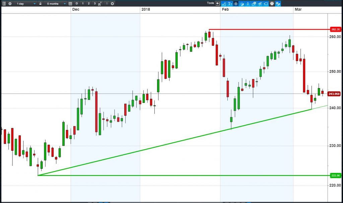Click the 230.00 price axis value

[x=335, y=146]
